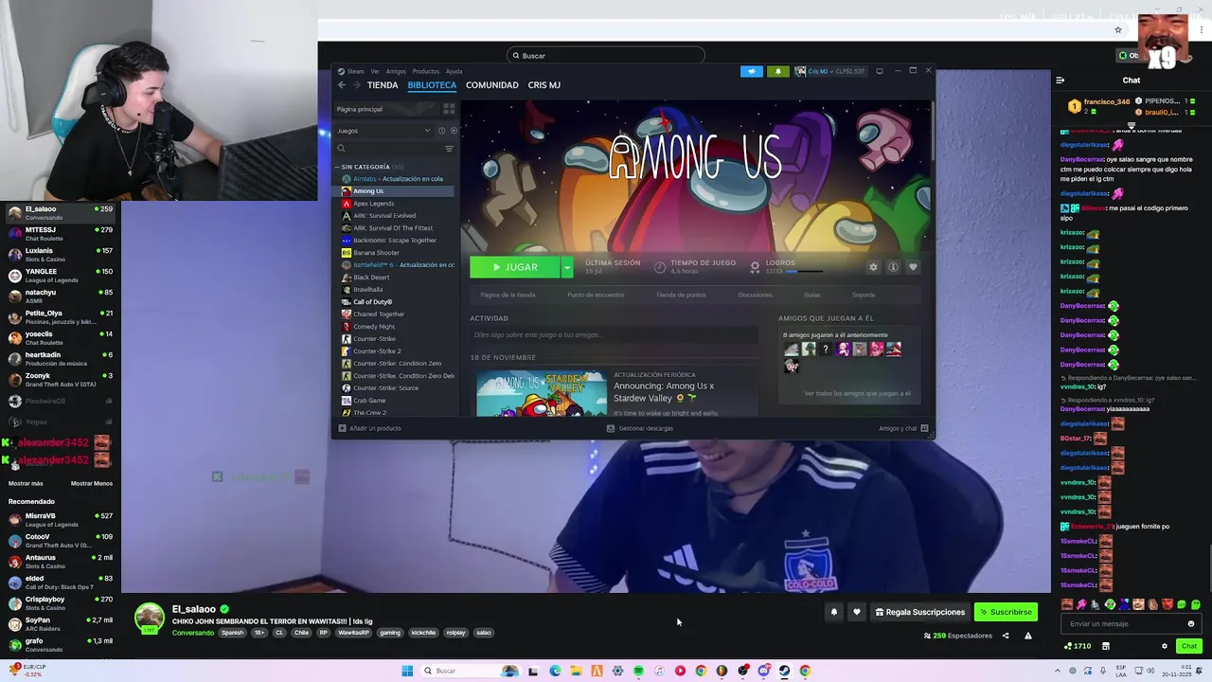Bookmark page with browser star icon

(x=1118, y=29)
